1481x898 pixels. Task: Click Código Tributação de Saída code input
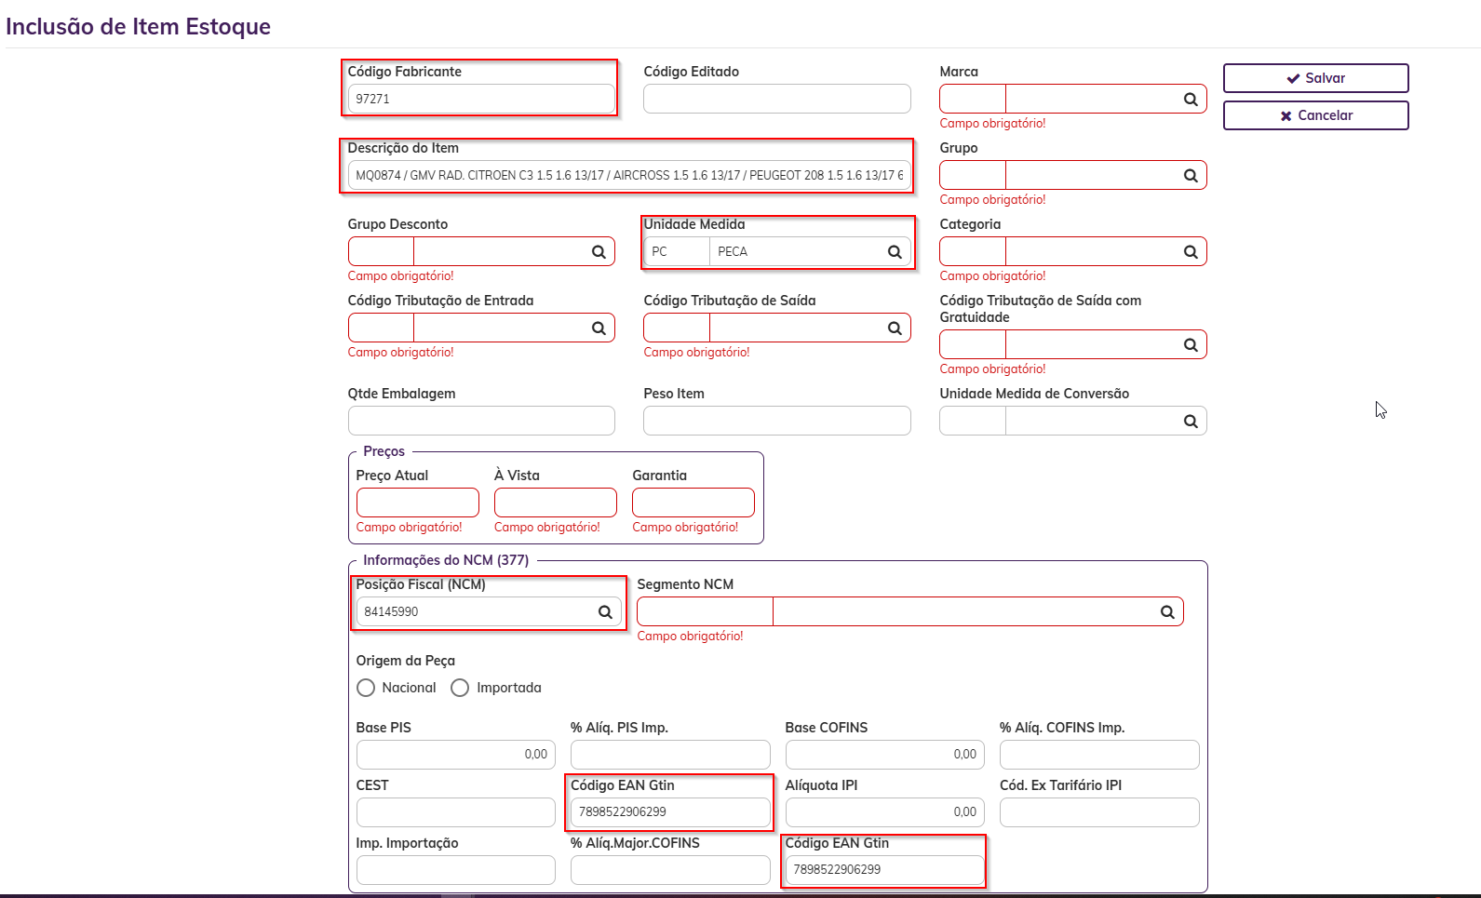[x=677, y=328]
